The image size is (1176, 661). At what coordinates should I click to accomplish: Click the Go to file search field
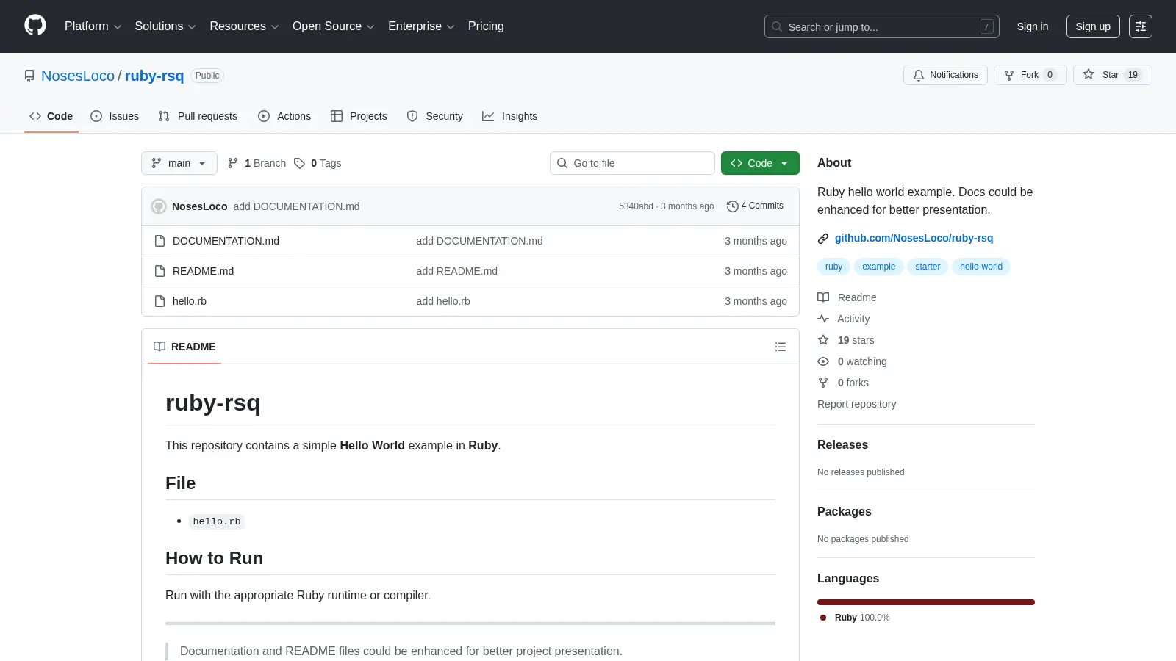point(632,163)
